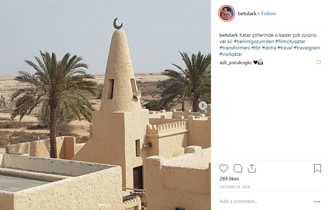
Task: Save the post with the bookmark icon
Action: pos(317,168)
